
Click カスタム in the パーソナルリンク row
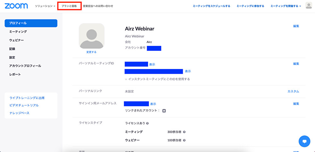coord(293,91)
